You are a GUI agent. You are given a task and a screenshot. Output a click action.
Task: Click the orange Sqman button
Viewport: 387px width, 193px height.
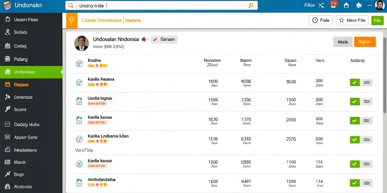coord(365,42)
